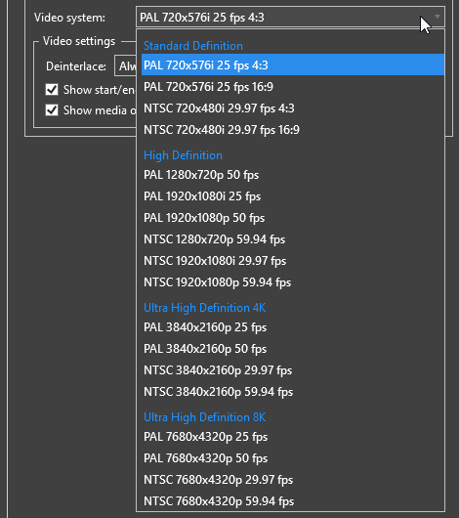Pick NTSC 3840x2160p 29.97 fps
This screenshot has height=518, width=459.
293,370
